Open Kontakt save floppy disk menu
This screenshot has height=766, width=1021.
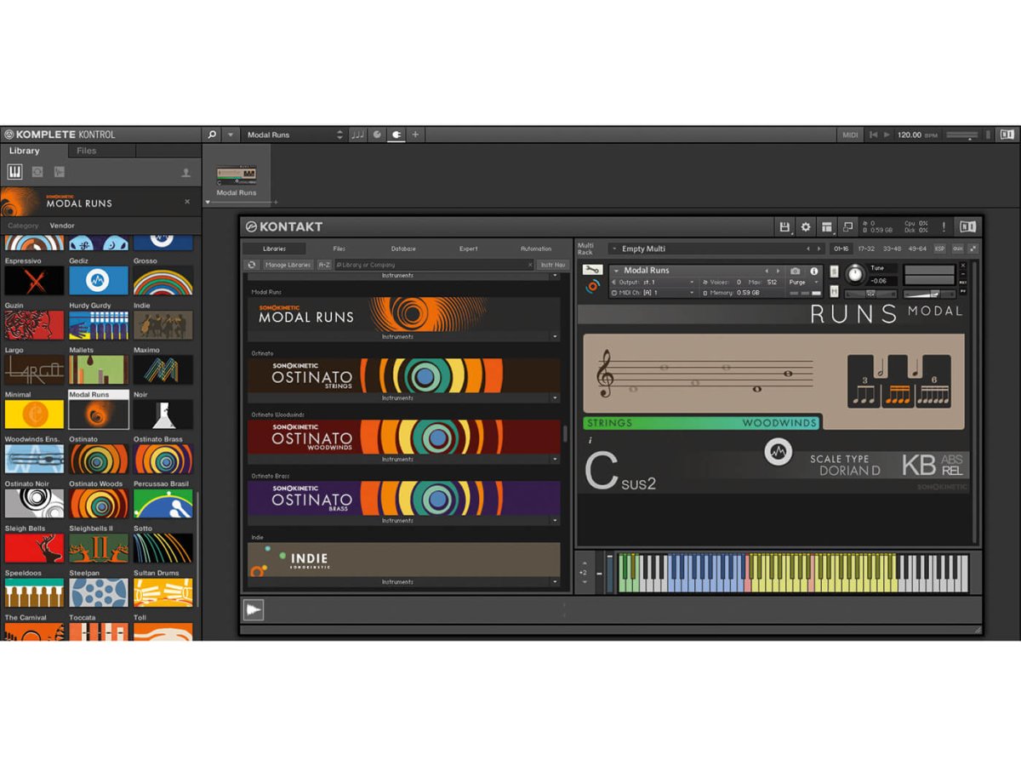click(785, 226)
